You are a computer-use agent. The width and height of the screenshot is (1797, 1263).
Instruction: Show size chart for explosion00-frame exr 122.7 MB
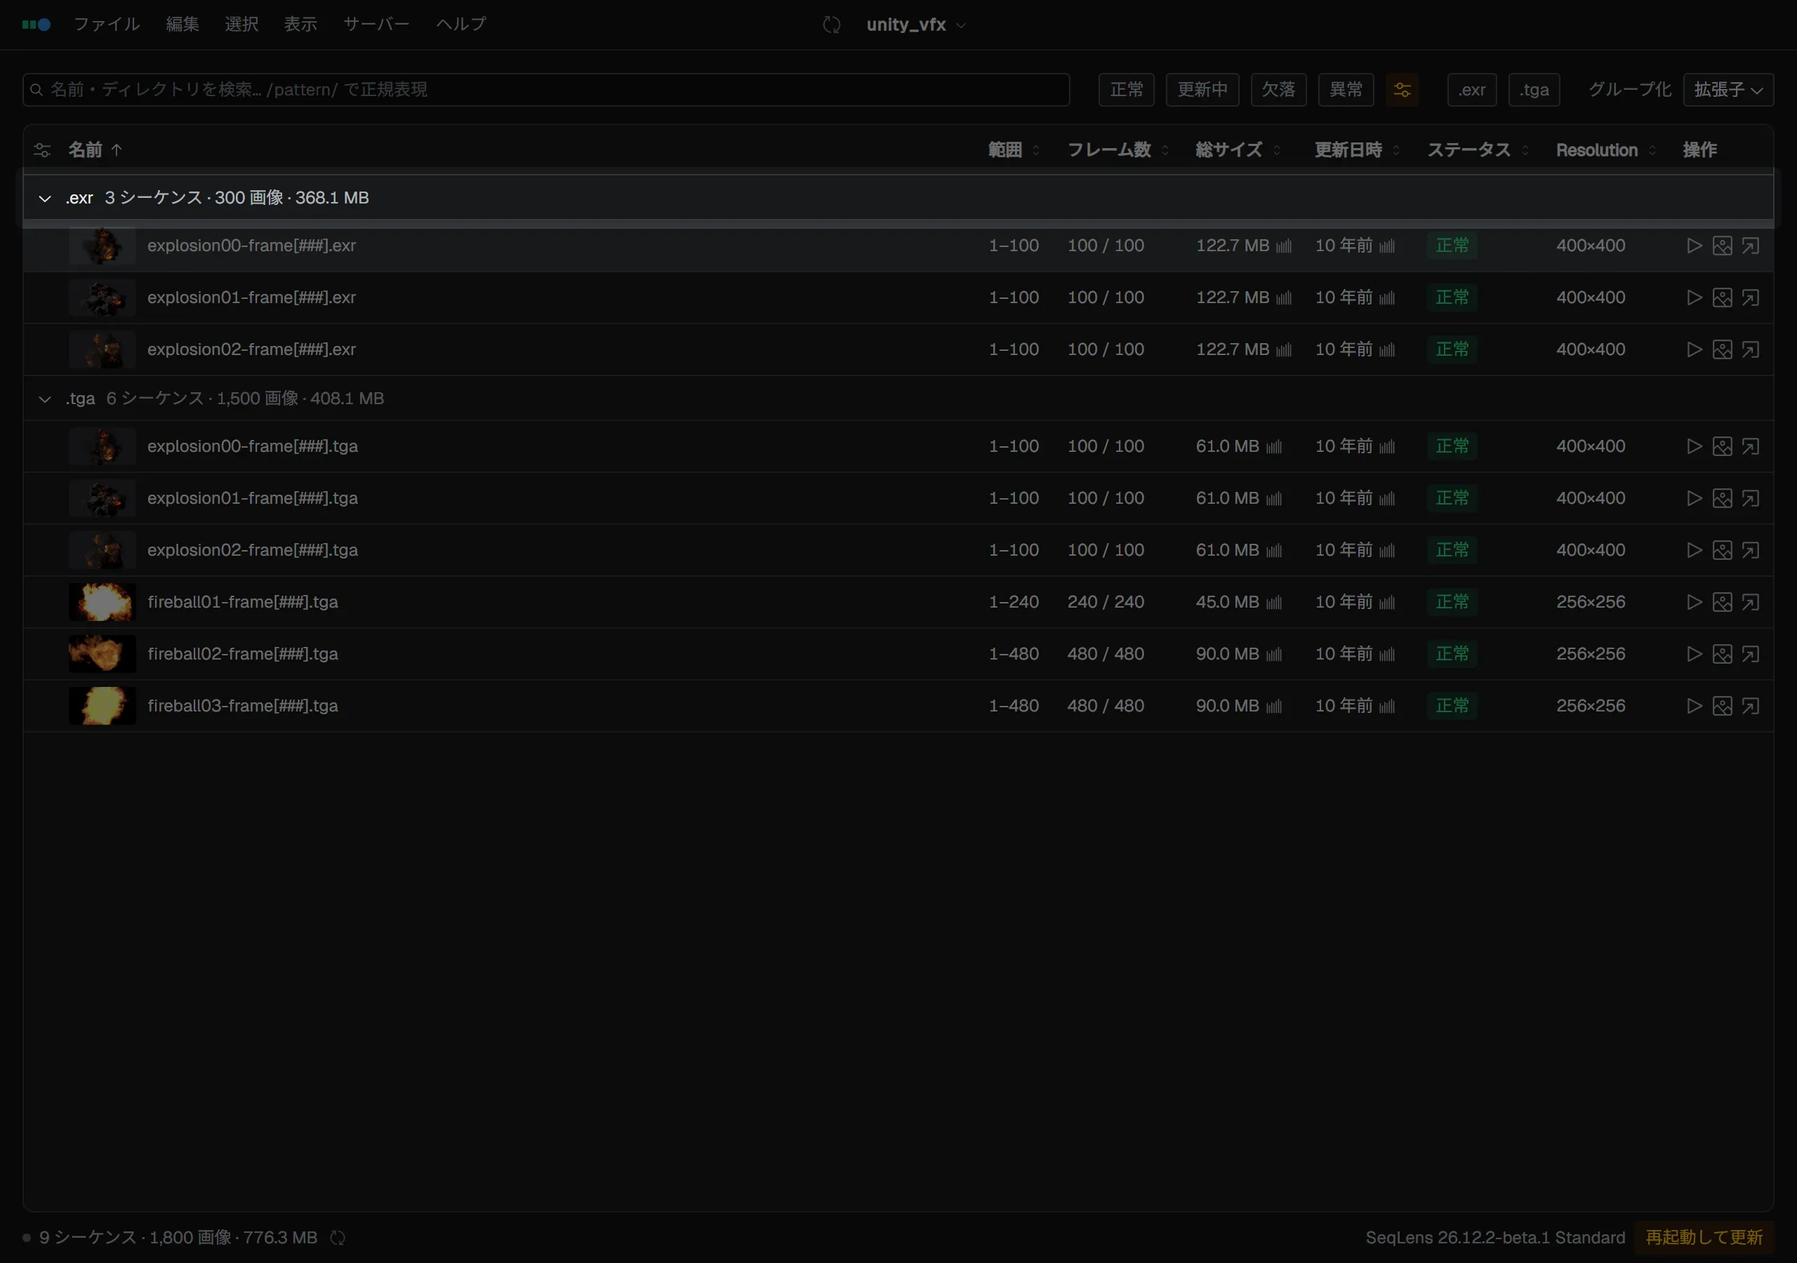[1284, 246]
